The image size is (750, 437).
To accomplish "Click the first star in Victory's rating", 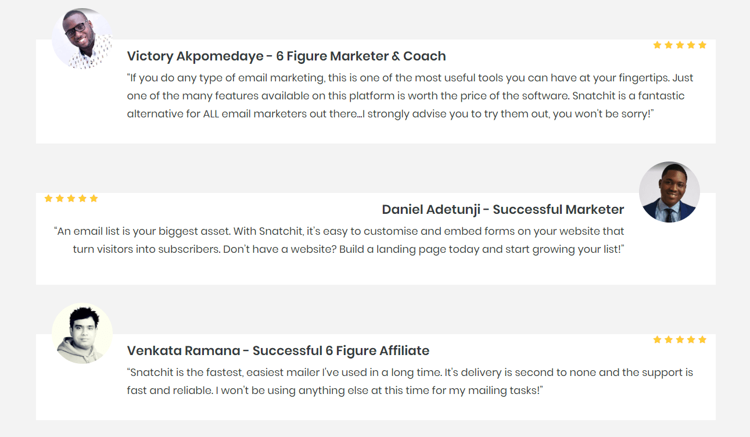I will tap(657, 45).
